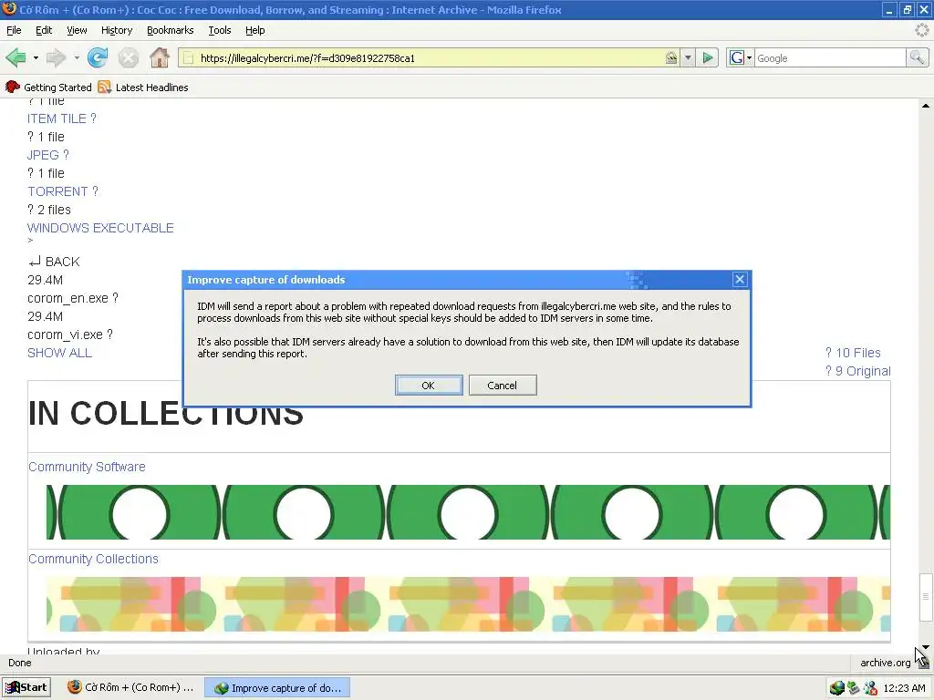Image resolution: width=934 pixels, height=700 pixels.
Task: Click the colorful Community Collections banner image
Action: click(x=468, y=604)
